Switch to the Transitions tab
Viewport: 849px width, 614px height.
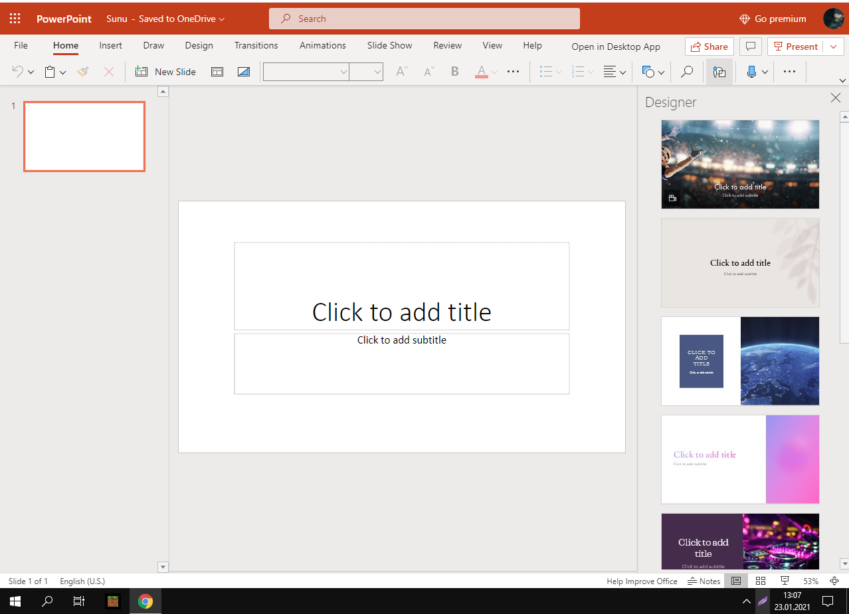coord(256,45)
